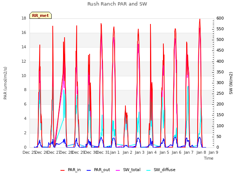
Task: Click the 2 value on PAR axis
Action: 25,133
